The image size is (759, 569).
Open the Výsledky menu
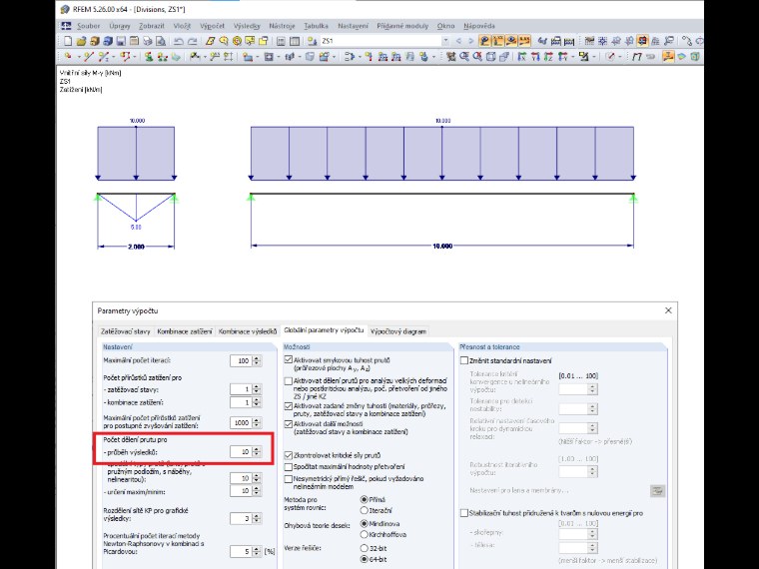click(x=247, y=26)
